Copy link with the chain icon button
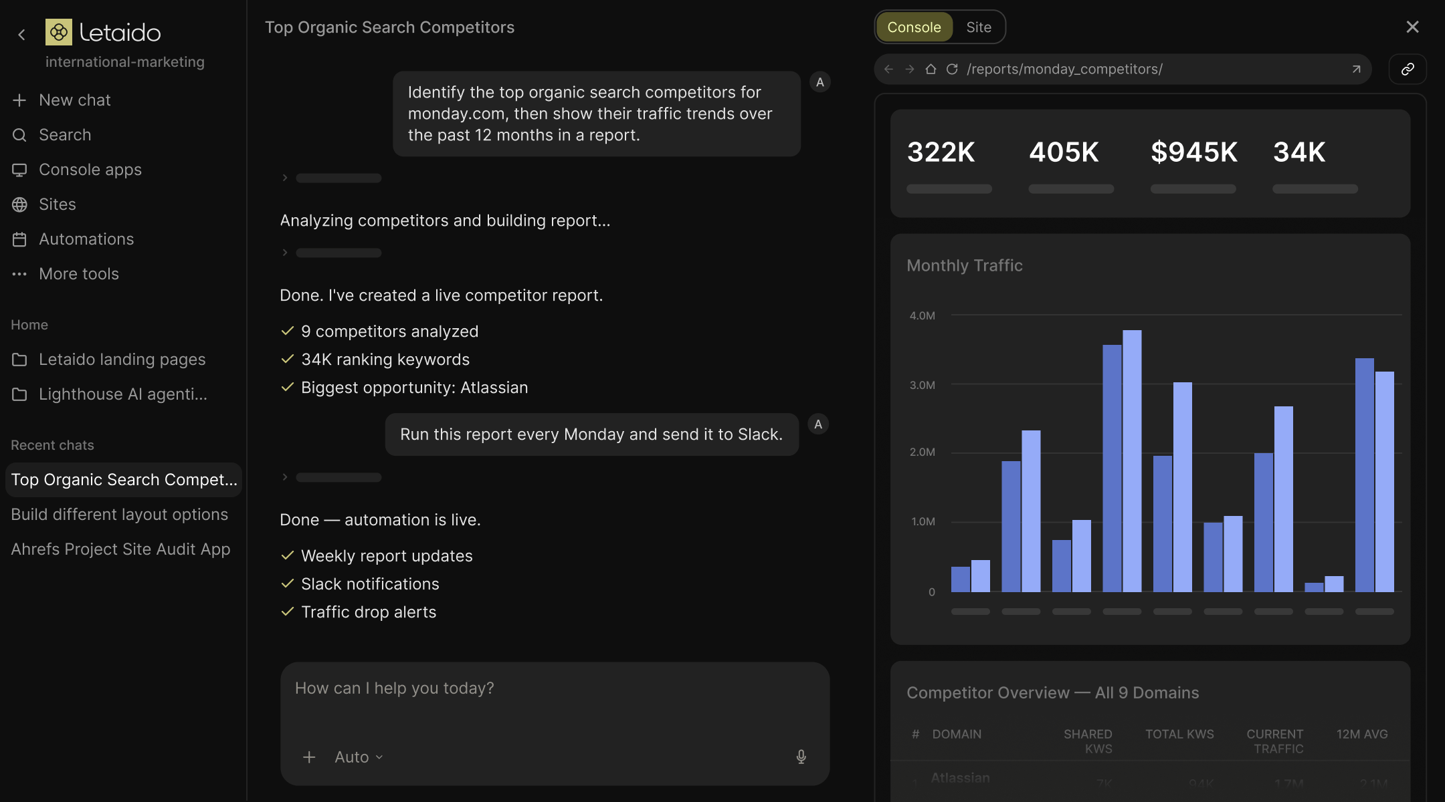The image size is (1445, 802). click(1408, 69)
